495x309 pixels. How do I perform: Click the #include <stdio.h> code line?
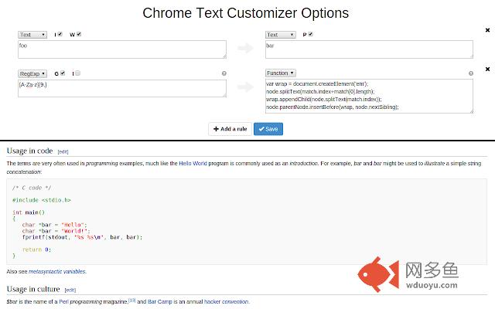42,200
